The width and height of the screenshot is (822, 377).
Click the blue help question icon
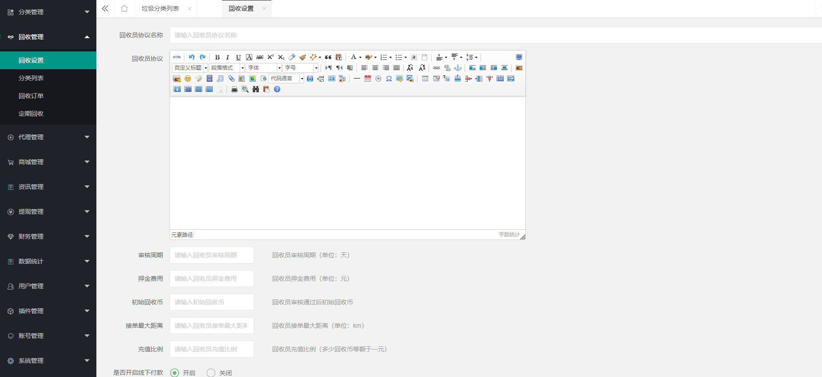tap(277, 89)
